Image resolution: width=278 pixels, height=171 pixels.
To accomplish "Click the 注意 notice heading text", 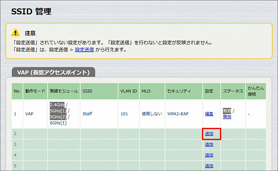I will pyautogui.click(x=30, y=33).
